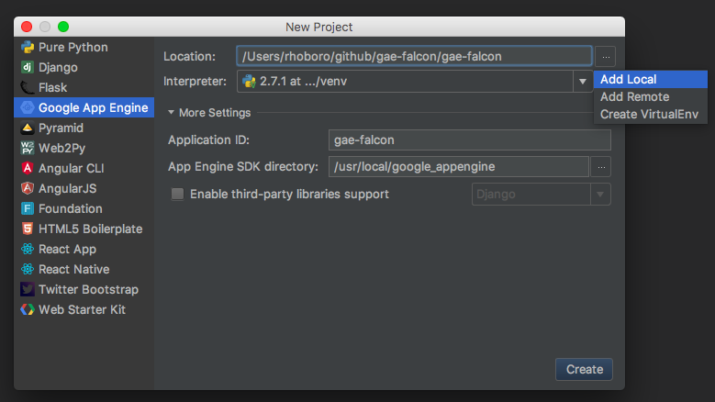715x402 pixels.
Task: Click the Pyramid project icon
Action: pyautogui.click(x=28, y=128)
